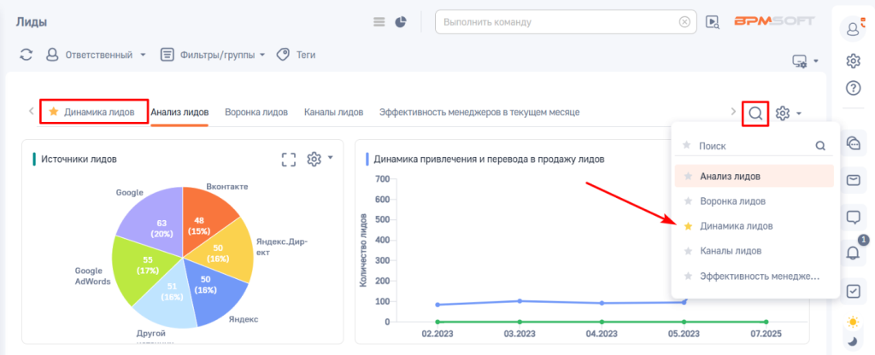Select Воронка лидов in dropdown list
This screenshot has width=875, height=355.
755,201
